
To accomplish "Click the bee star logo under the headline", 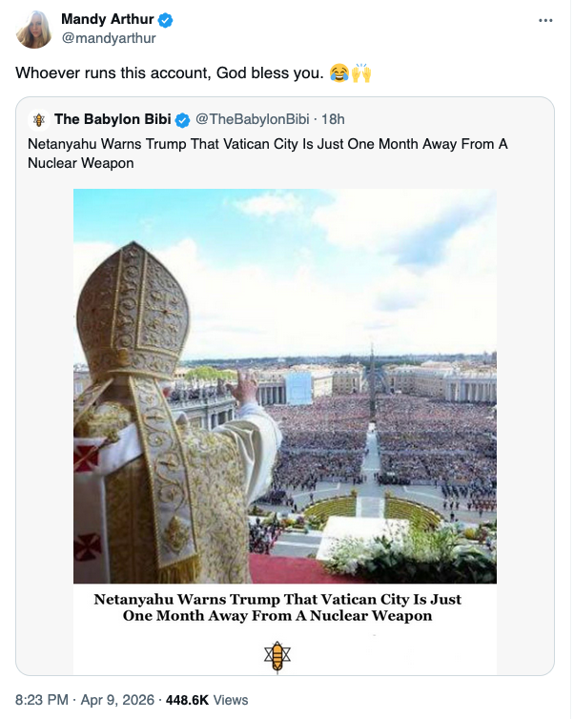I will point(277,654).
